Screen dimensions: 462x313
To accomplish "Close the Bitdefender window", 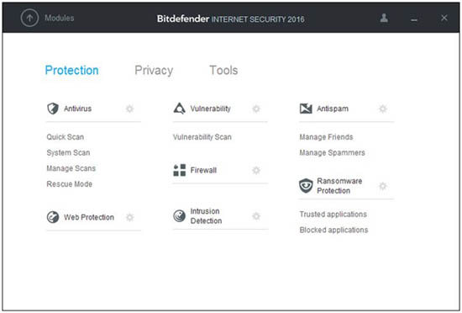I will 444,18.
